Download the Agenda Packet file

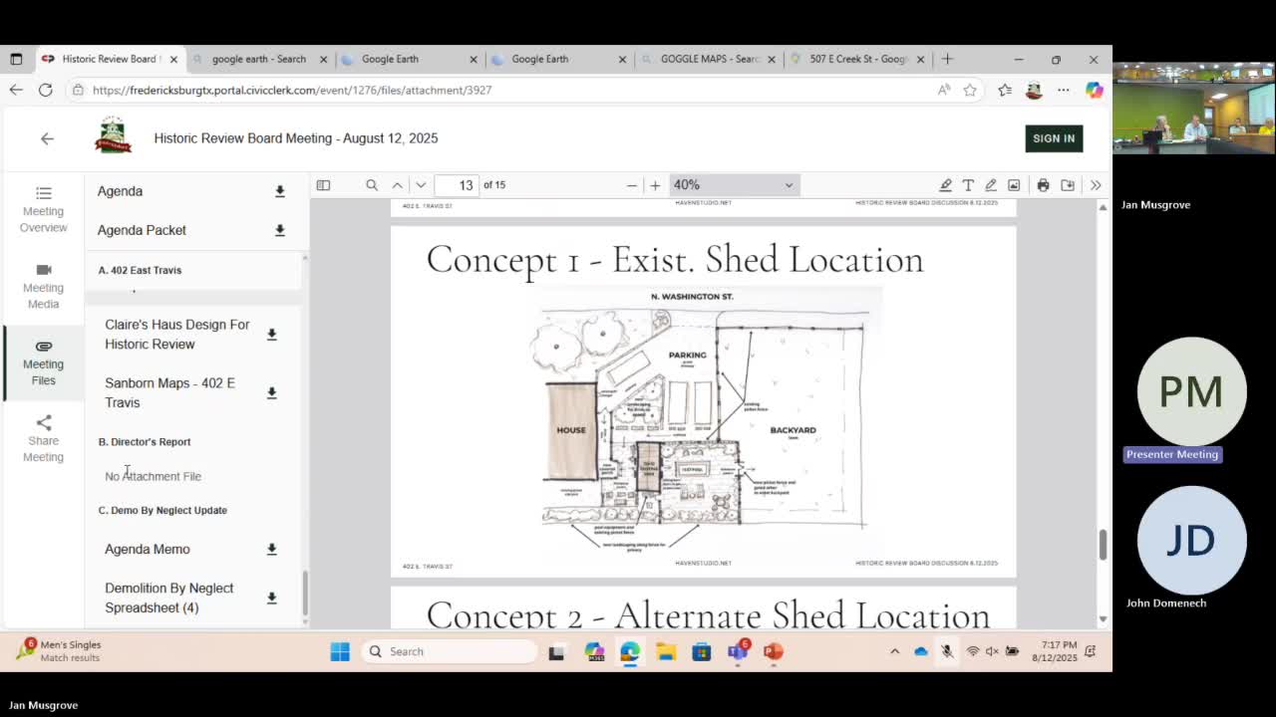280,230
